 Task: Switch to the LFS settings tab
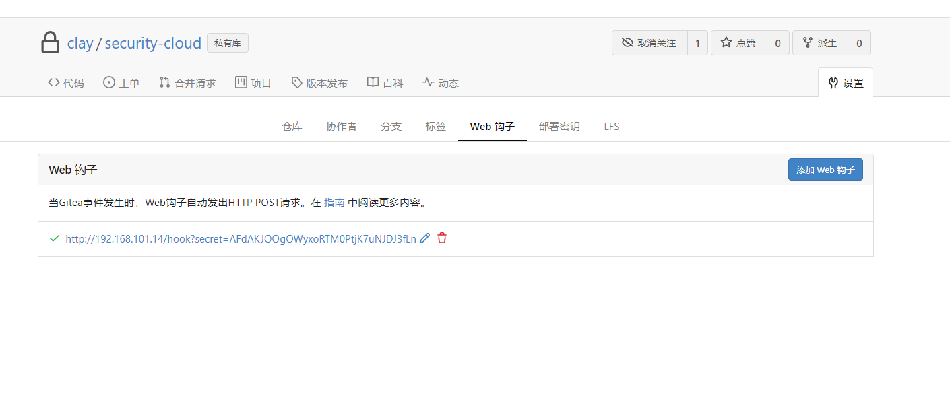[611, 126]
